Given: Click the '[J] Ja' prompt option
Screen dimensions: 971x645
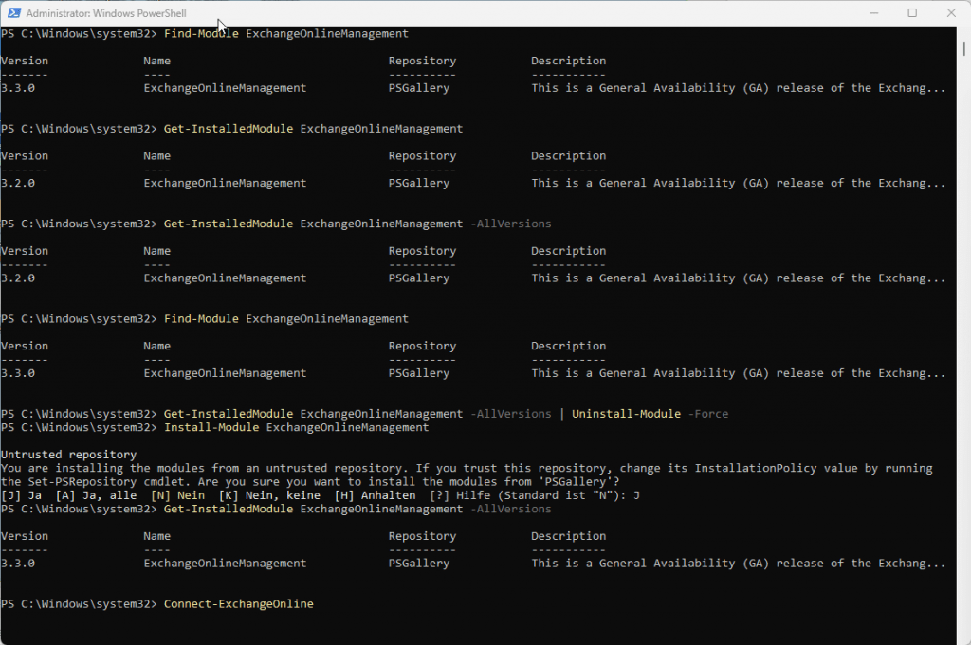Looking at the screenshot, I should 21,495.
